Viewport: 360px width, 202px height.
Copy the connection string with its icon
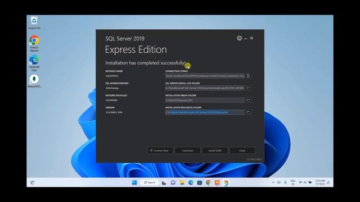[249, 76]
